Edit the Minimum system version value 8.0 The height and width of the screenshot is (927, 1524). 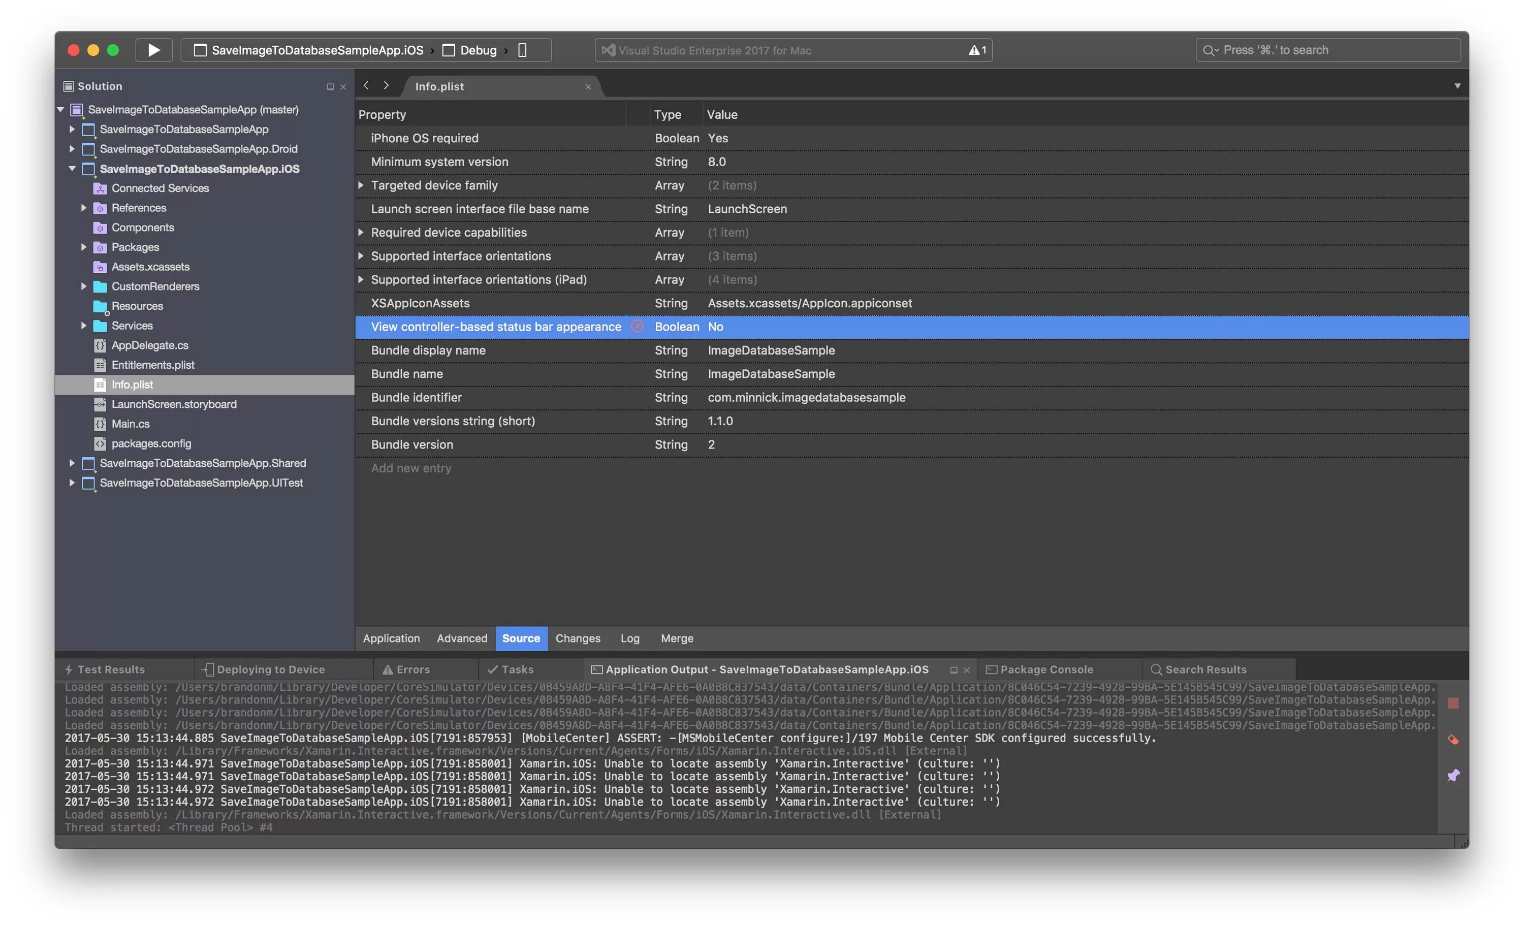click(717, 162)
